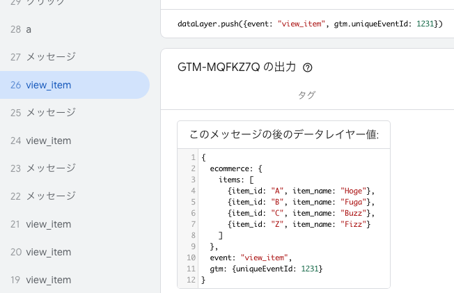
Task: Select event 23 メッセージ
Action: point(75,168)
